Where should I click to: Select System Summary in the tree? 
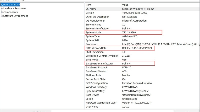coord(10,5)
